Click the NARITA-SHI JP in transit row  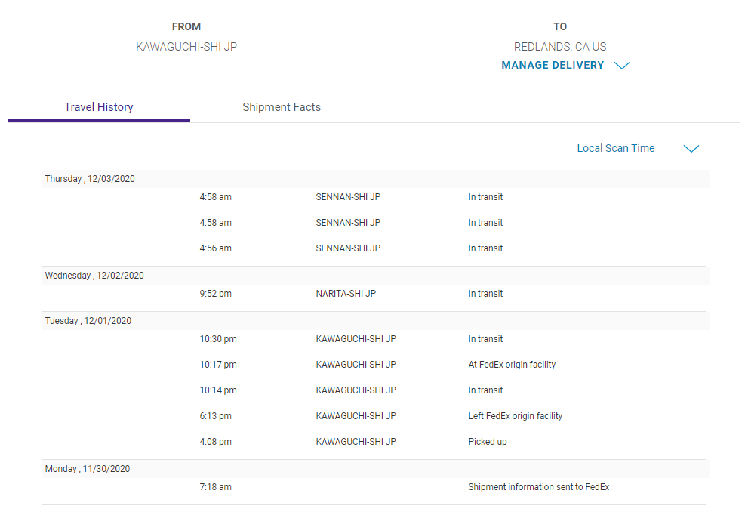[375, 294]
